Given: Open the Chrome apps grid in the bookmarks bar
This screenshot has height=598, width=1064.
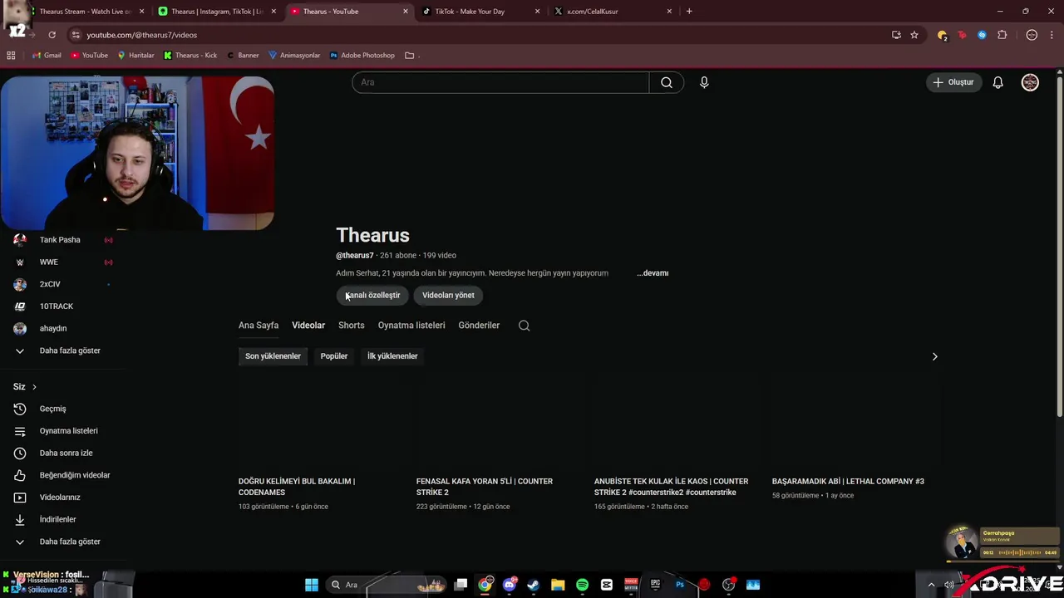Looking at the screenshot, I should point(11,55).
